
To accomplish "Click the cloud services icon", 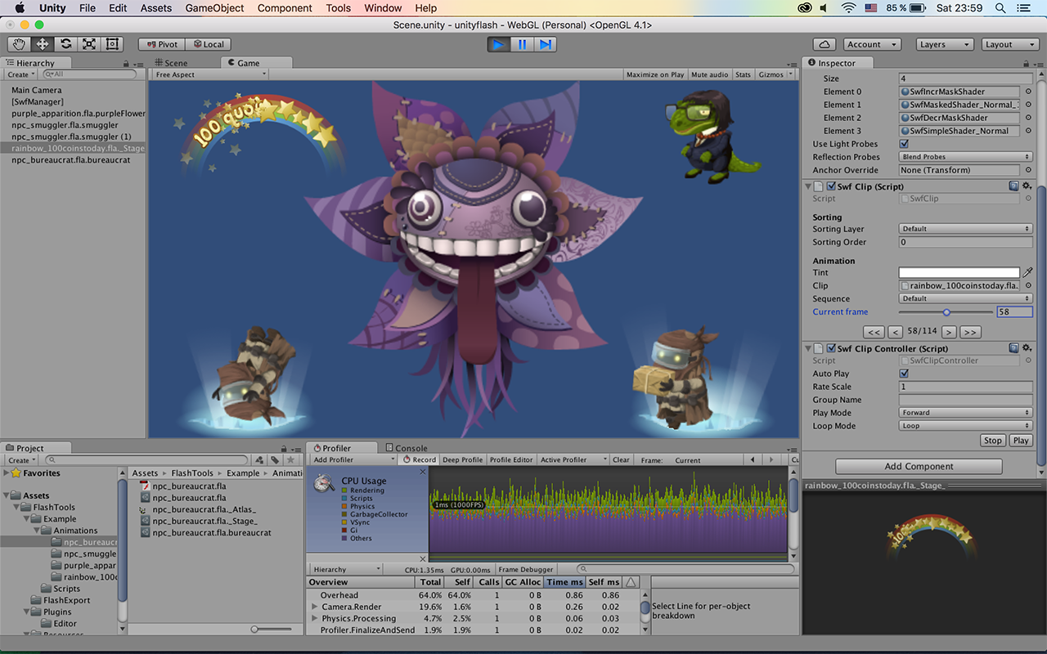I will (825, 44).
